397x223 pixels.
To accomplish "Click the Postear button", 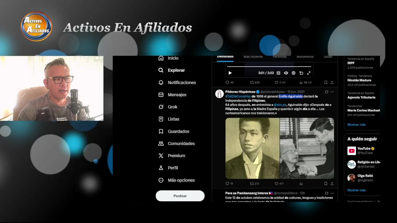I will (180, 196).
